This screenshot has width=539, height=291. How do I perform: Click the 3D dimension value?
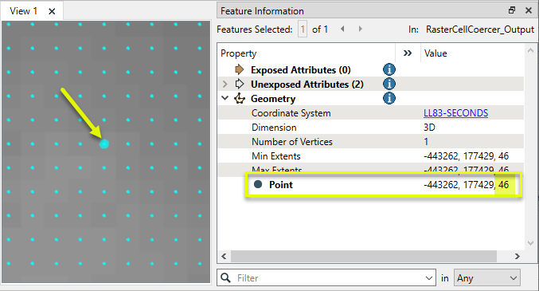429,128
